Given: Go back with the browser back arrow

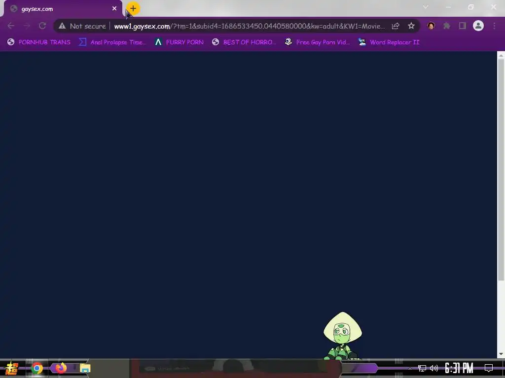Looking at the screenshot, I should point(11,26).
